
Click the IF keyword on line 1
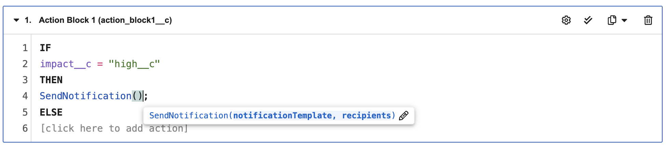pyautogui.click(x=45, y=48)
